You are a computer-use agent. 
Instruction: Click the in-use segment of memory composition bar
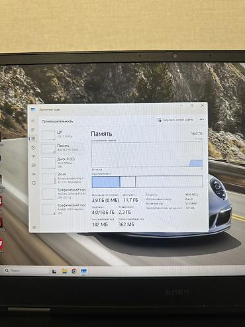(106, 182)
